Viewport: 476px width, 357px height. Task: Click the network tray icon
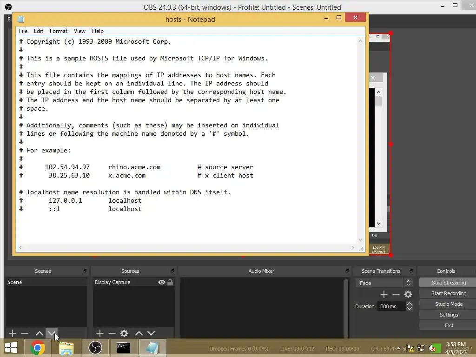[x=421, y=348]
